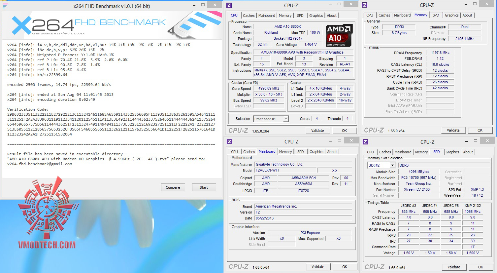Click the Multiplier value 'x 50.0 ( 10 - 50 )'
Viewport: 497px width, 273px height.
[x=269, y=95]
